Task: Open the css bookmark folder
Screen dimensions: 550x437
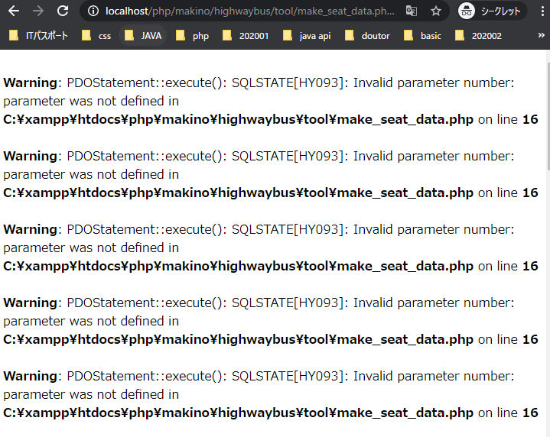Action: (96, 36)
